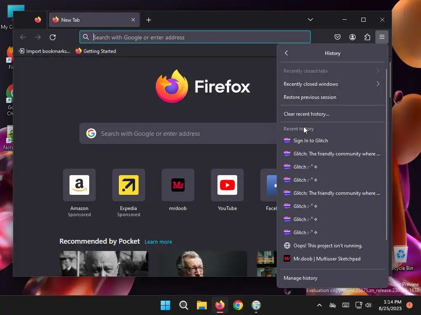The image size is (421, 315).
Task: Reload the current page
Action: click(x=53, y=37)
